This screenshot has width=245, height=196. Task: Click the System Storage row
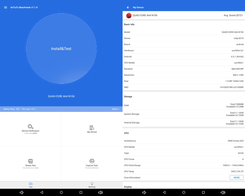pyautogui.click(x=184, y=114)
